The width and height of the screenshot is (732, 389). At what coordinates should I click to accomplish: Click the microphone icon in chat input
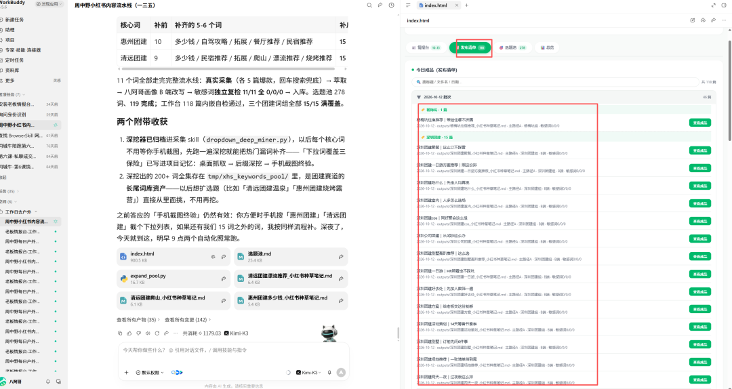point(329,372)
